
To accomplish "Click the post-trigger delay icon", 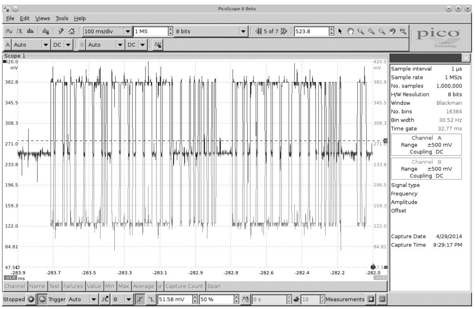I will [x=246, y=299].
